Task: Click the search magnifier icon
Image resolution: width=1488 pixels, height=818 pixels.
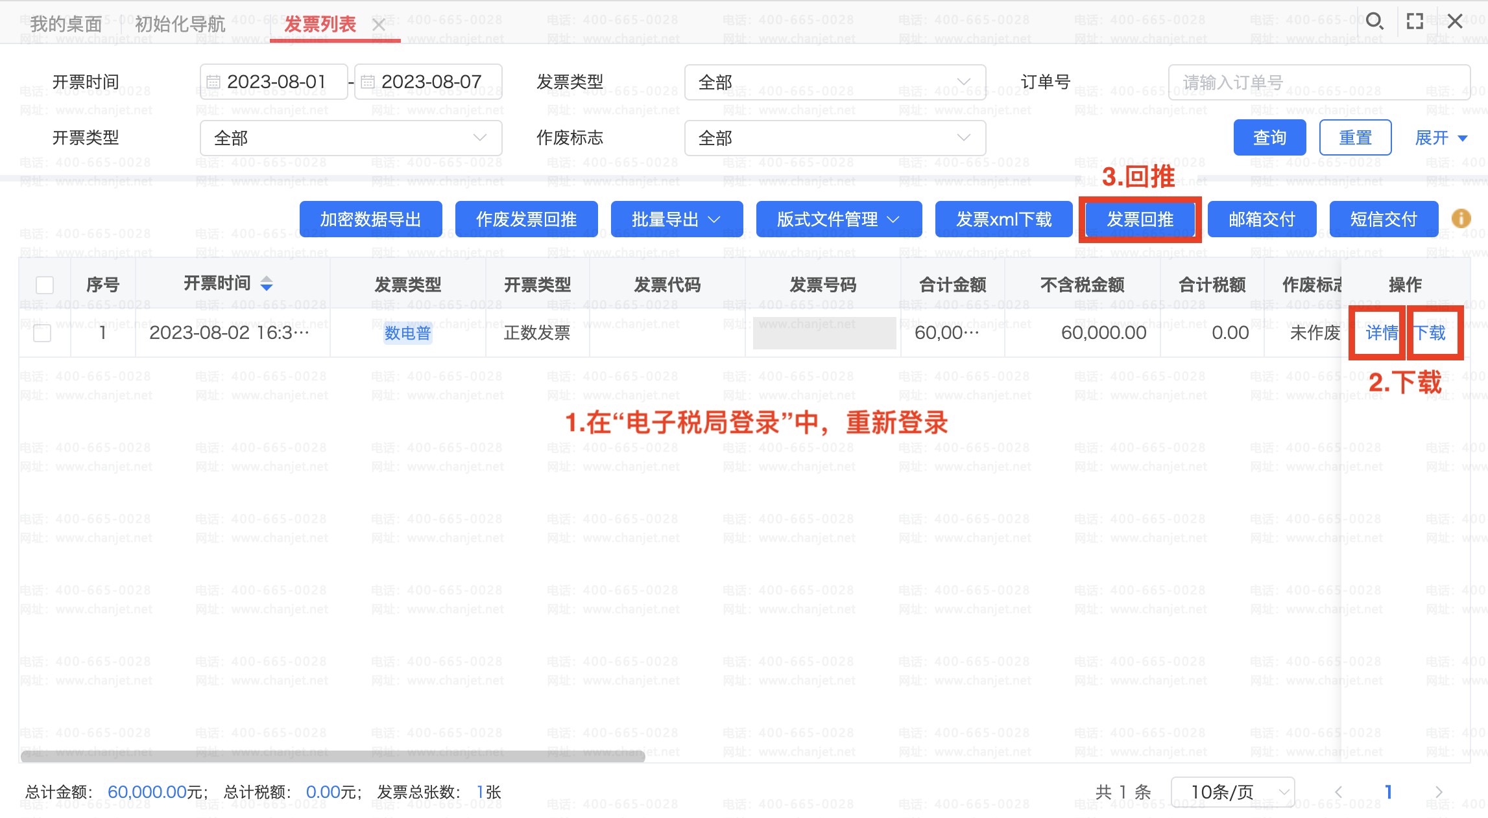Action: pos(1374,21)
